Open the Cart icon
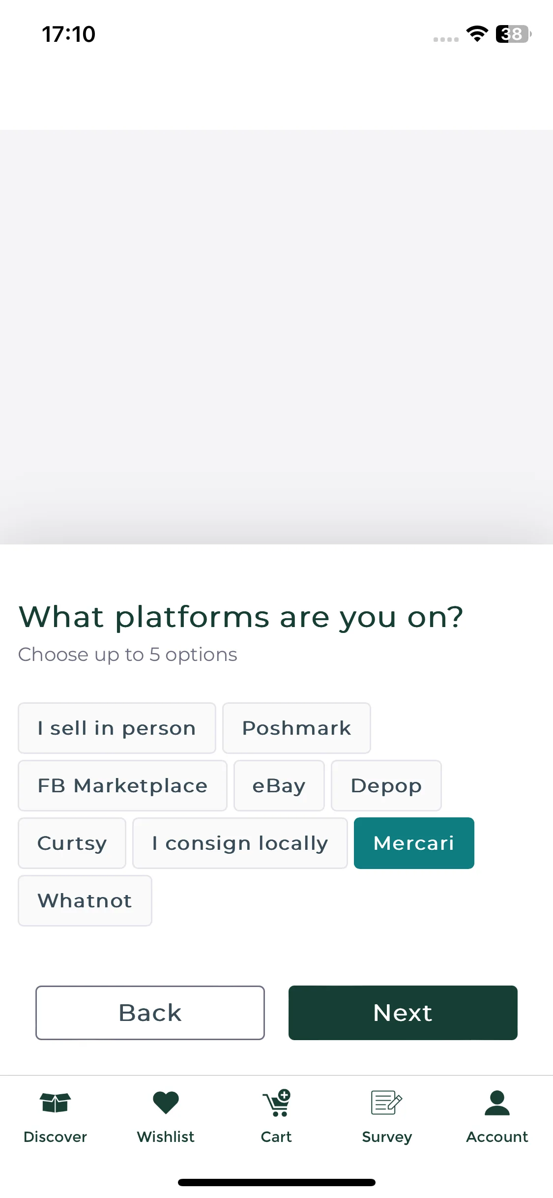 tap(276, 1103)
